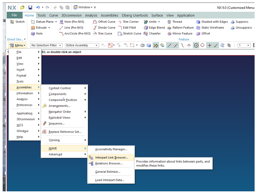The height and width of the screenshot is (194, 258).
Task: Click the Edit Fillet icon
Action: tap(120, 28)
